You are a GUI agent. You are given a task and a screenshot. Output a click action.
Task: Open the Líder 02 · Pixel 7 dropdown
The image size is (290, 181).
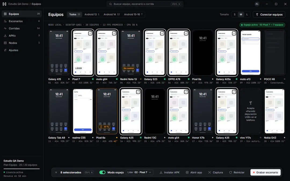click(139, 172)
